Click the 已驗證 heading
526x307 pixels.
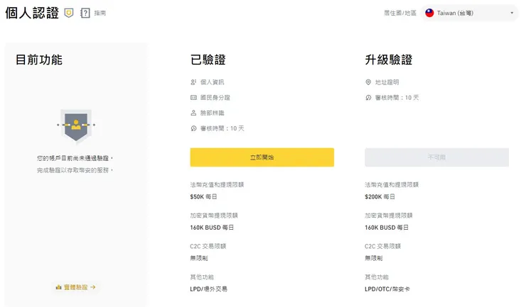click(x=208, y=60)
